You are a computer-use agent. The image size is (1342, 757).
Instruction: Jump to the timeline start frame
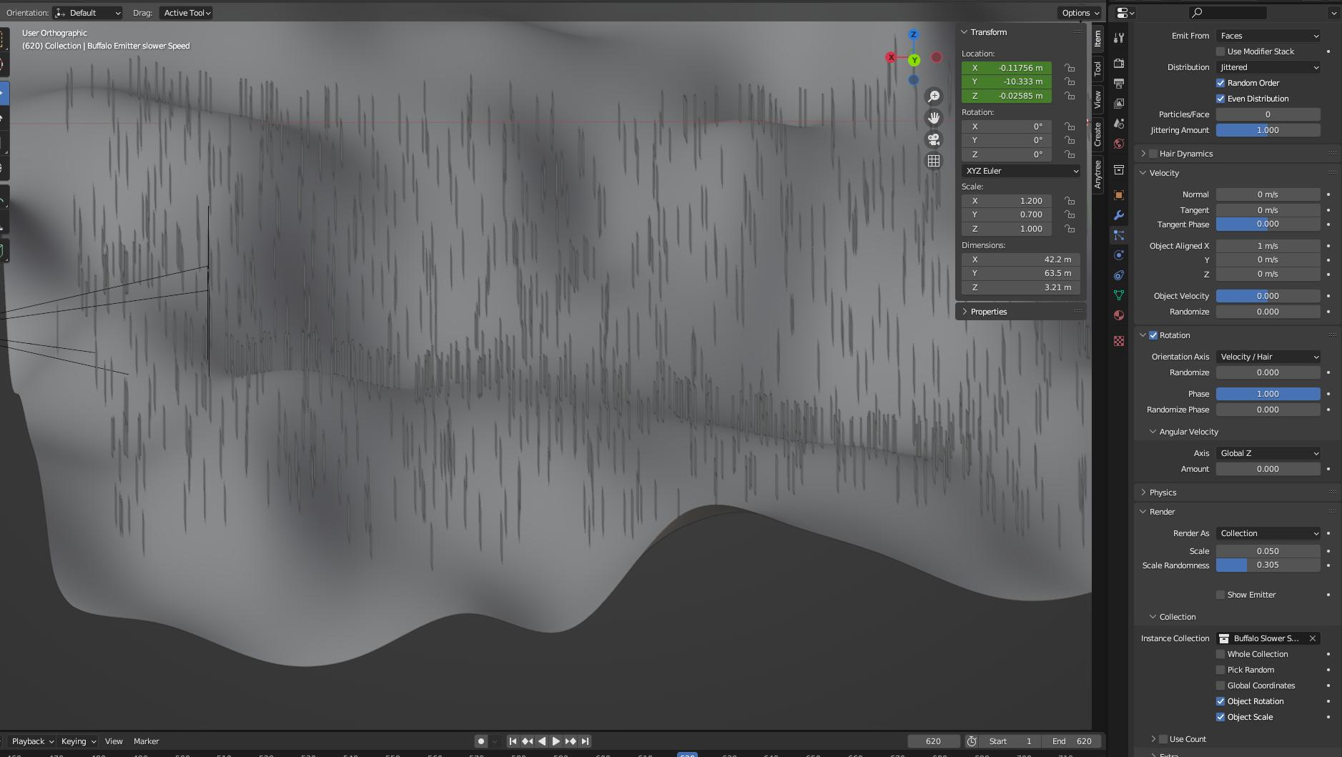point(513,741)
